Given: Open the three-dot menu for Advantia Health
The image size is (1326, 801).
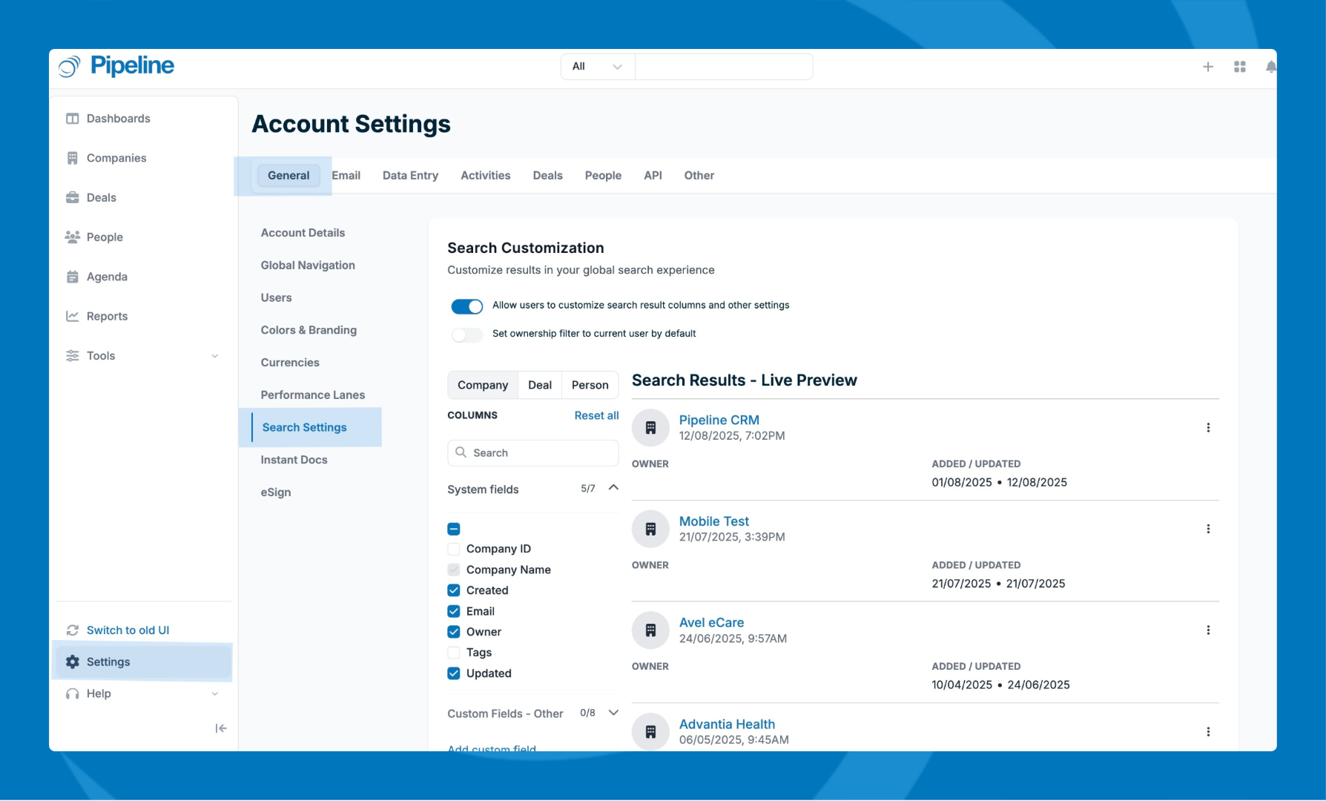Looking at the screenshot, I should coord(1208,732).
